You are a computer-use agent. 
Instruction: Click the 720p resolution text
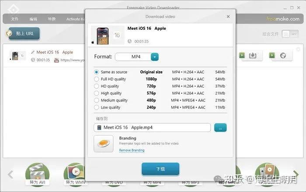coord(151,86)
